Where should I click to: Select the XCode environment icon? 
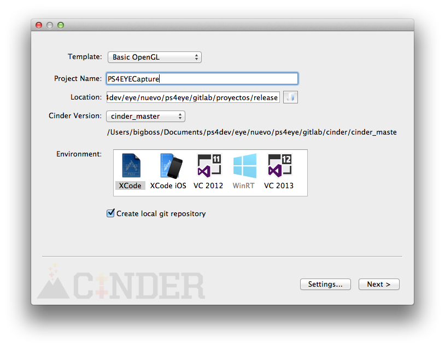(131, 166)
